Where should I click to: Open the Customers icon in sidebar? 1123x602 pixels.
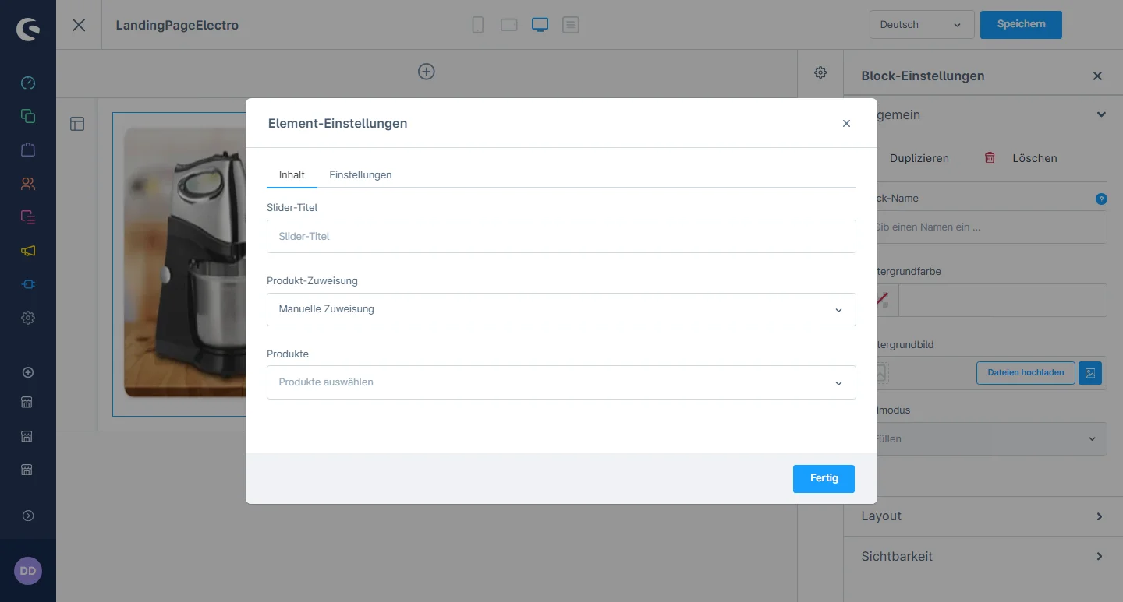pyautogui.click(x=28, y=184)
